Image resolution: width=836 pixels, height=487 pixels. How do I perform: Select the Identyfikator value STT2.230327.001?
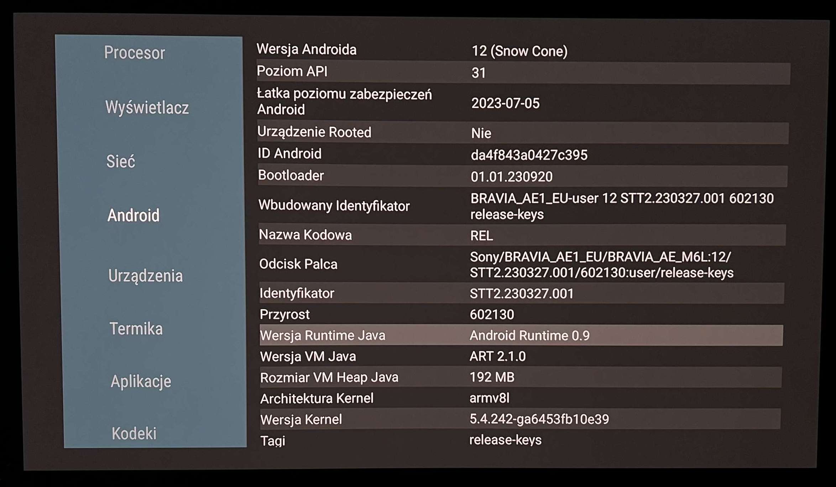pyautogui.click(x=522, y=294)
